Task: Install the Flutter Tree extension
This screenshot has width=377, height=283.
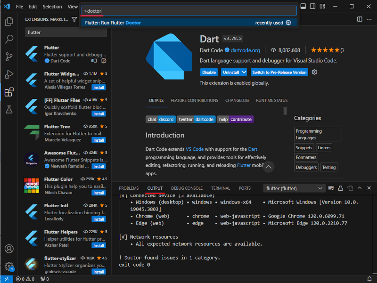Action: (98, 140)
